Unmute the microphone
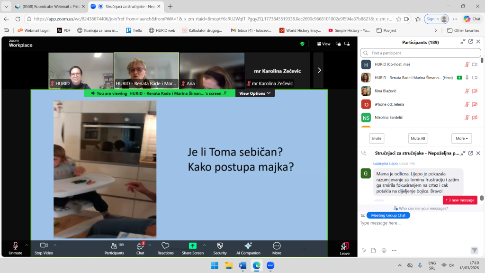This screenshot has width=485, height=273. (15, 248)
